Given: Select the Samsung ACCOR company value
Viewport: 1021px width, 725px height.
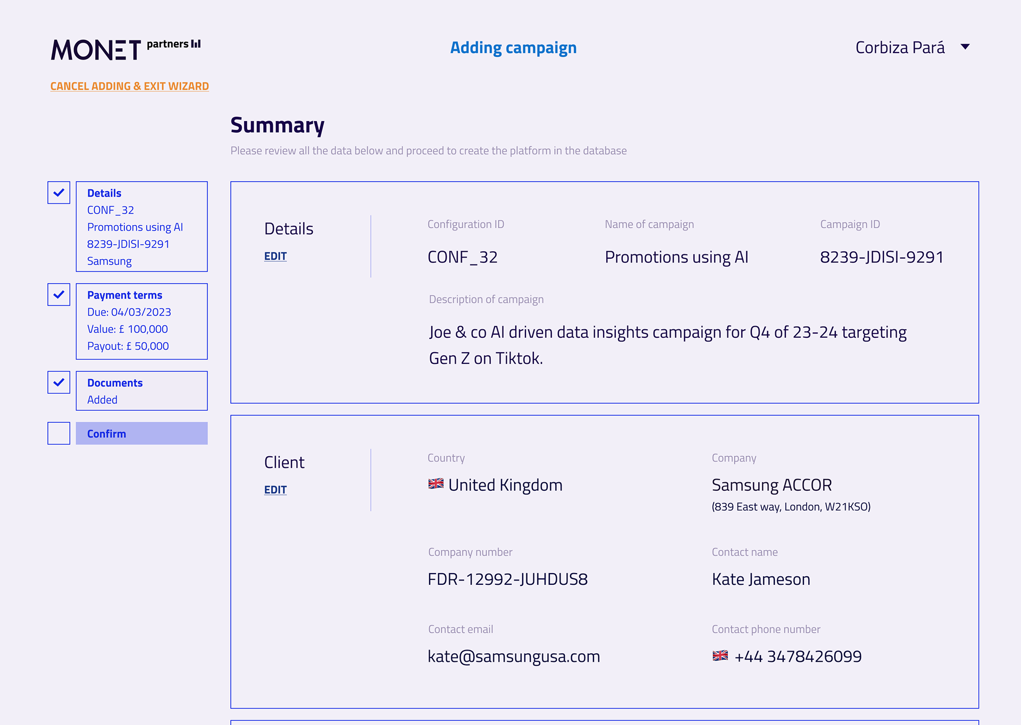Looking at the screenshot, I should [772, 485].
